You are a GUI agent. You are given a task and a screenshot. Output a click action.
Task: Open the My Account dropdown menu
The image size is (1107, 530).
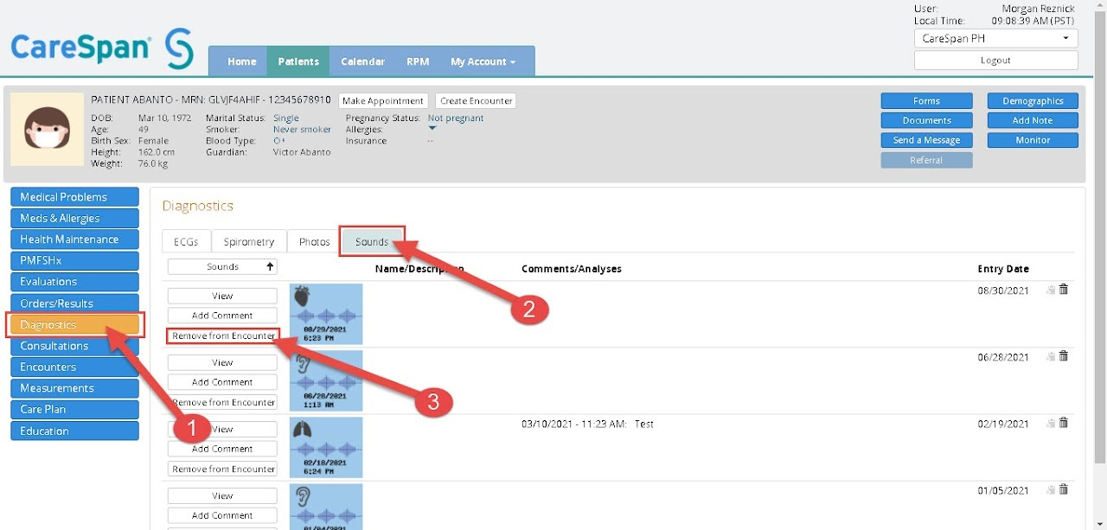pyautogui.click(x=483, y=61)
